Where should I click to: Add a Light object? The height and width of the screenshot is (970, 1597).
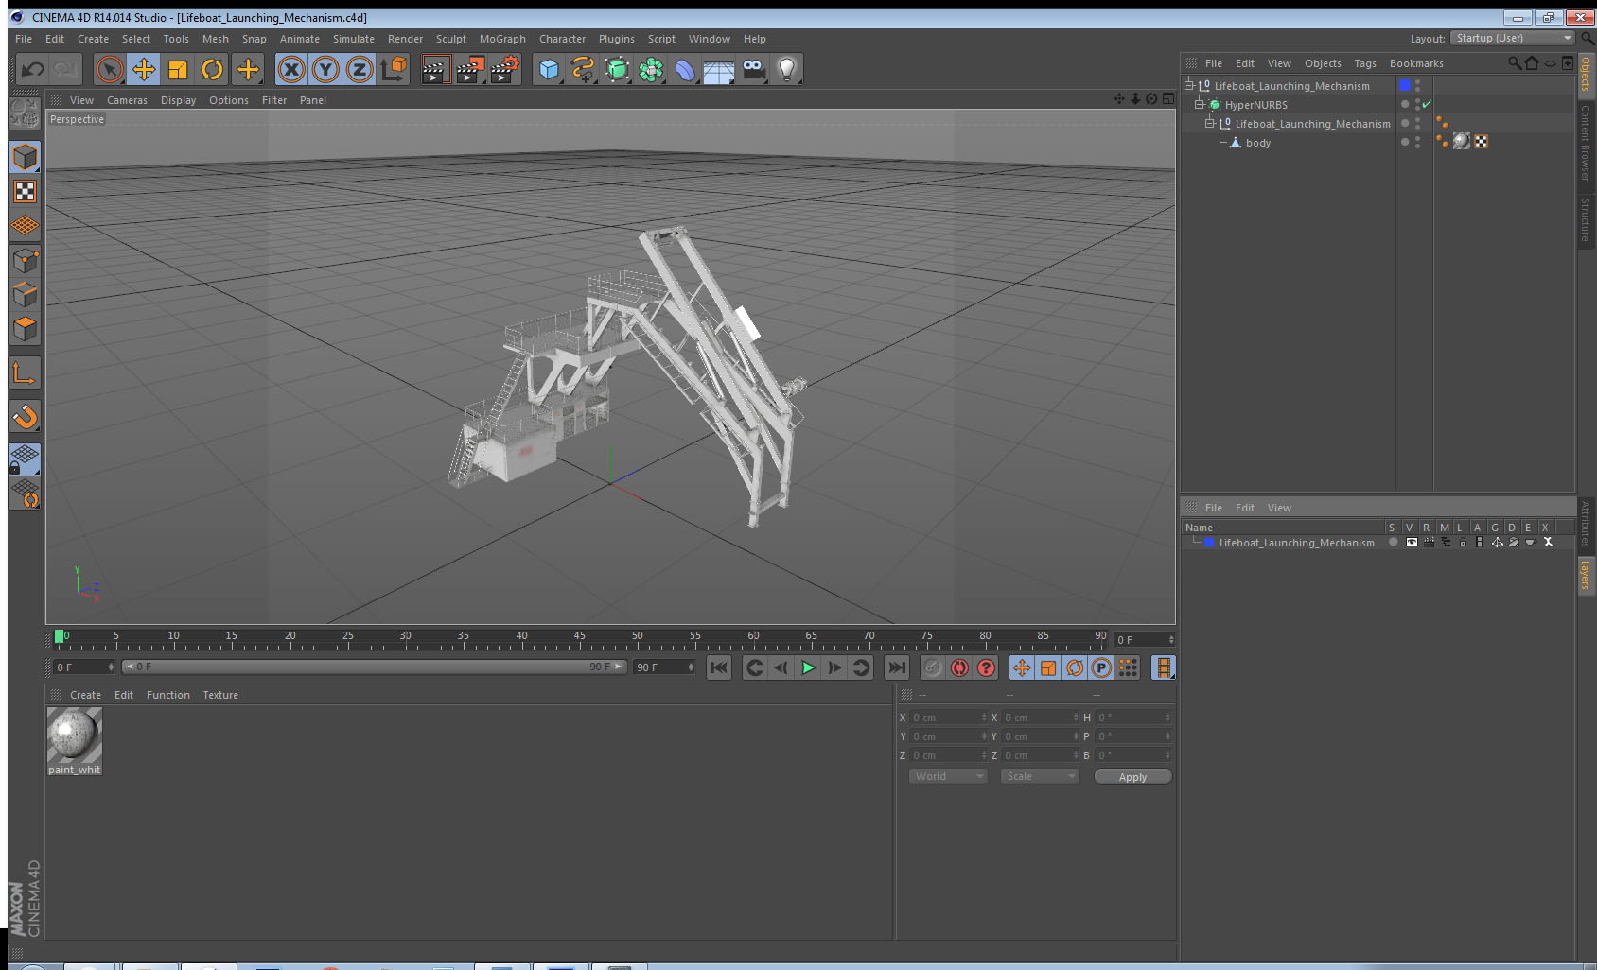point(787,69)
